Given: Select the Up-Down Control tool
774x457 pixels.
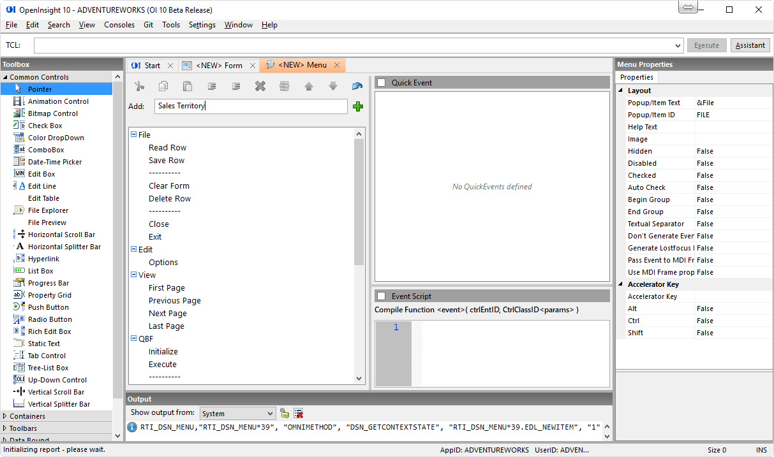Looking at the screenshot, I should point(56,380).
